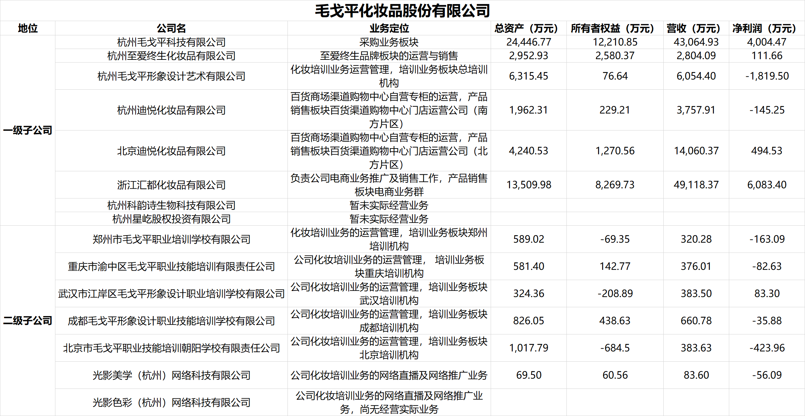Viewport: 805px width, 416px height.
Task: Select revenue value 2,804.09
Action: pyautogui.click(x=696, y=56)
